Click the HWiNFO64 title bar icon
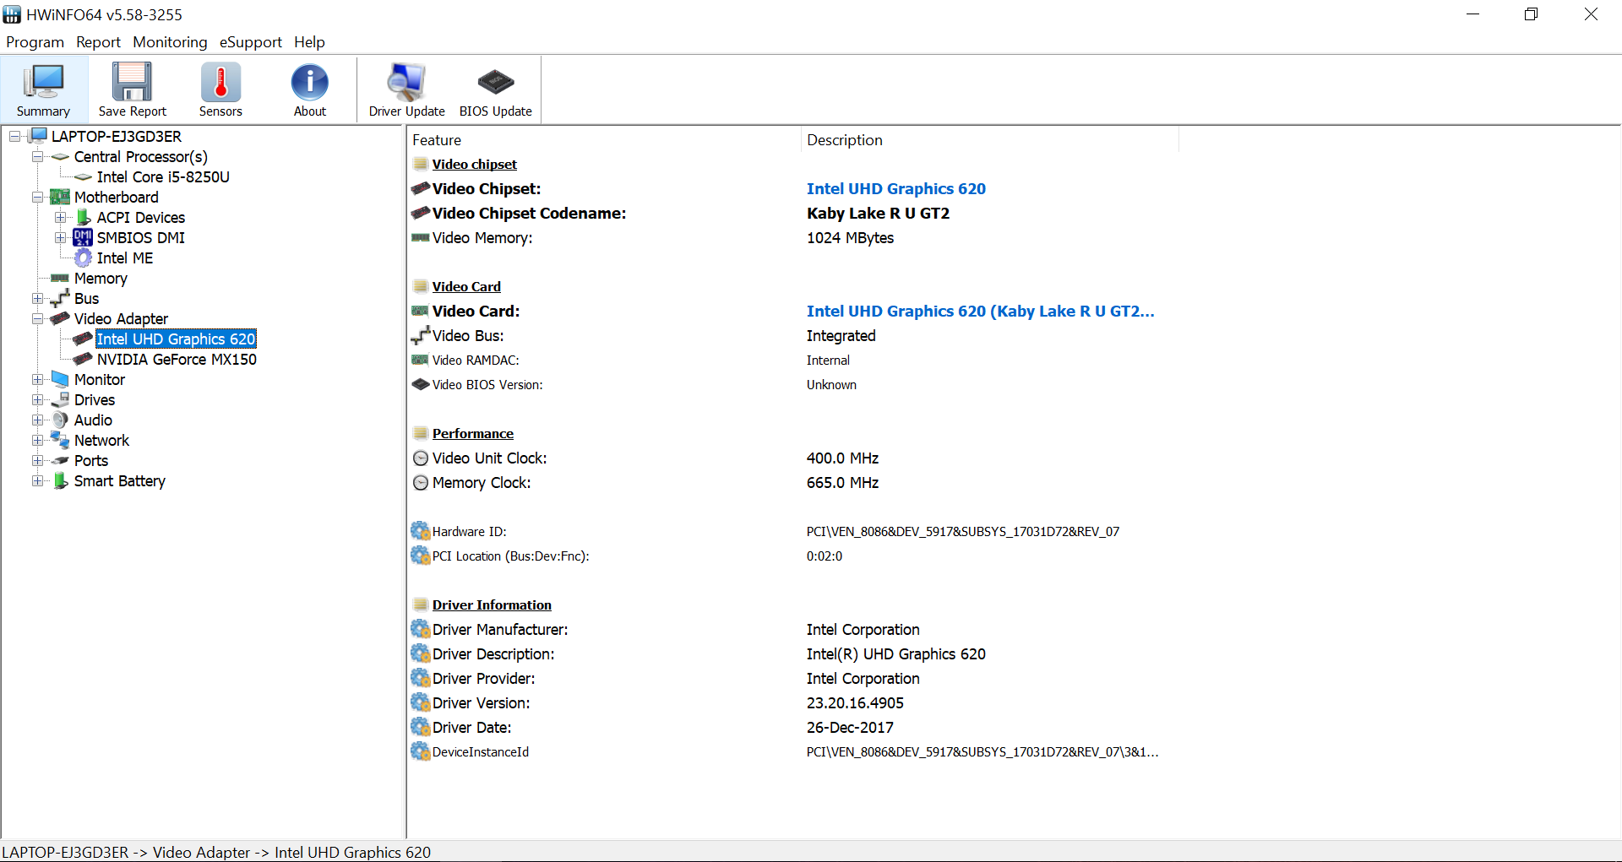The image size is (1622, 862). tap(12, 14)
